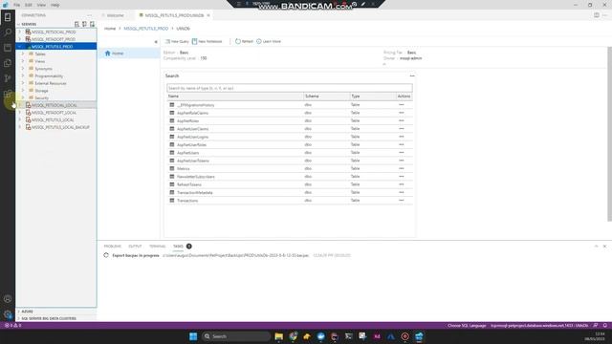Click errors and warnings status bar indicator
The image size is (612, 344).
click(x=12, y=325)
